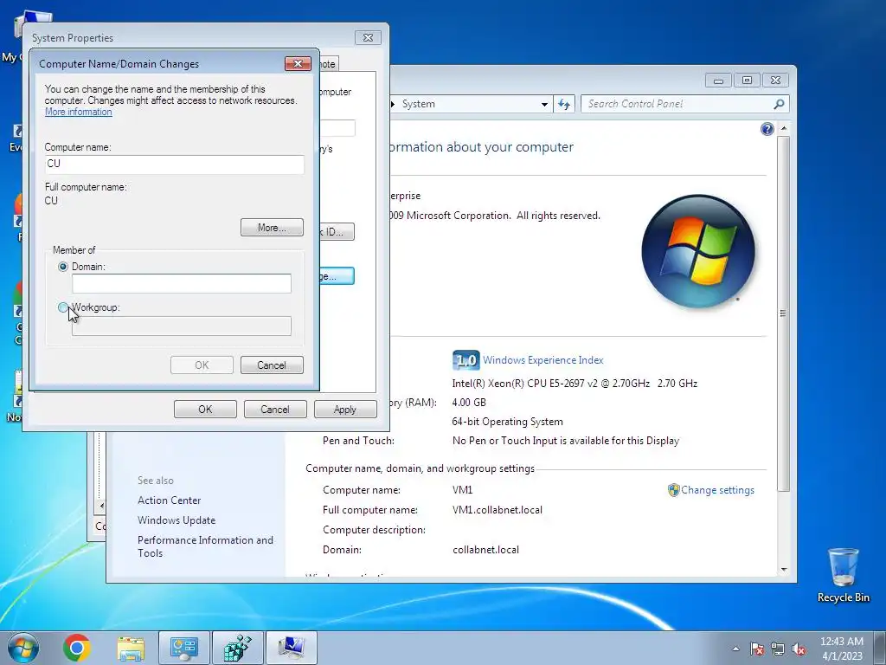The height and width of the screenshot is (665, 886).
Task: Click the System window vertical scrollbar thumb
Action: [x=784, y=313]
